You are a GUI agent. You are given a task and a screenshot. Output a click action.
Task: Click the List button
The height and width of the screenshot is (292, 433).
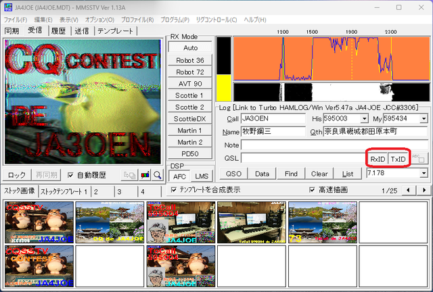[x=348, y=174]
